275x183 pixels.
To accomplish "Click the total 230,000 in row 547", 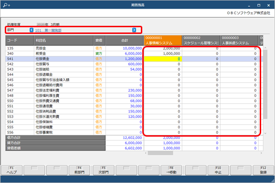I will [135, 90].
